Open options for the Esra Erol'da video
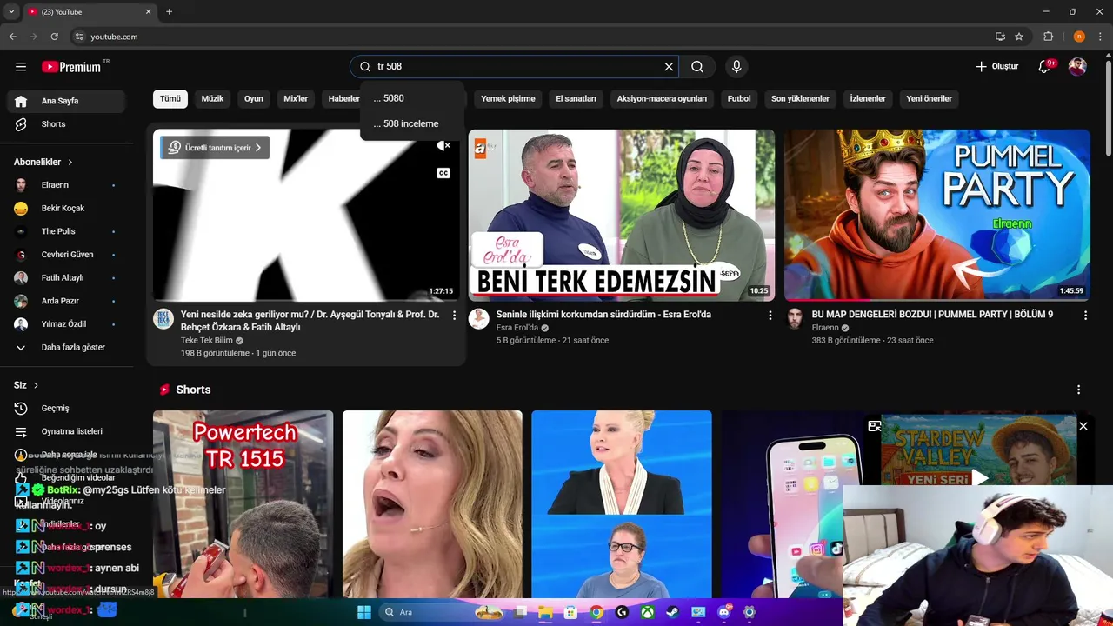 point(770,316)
